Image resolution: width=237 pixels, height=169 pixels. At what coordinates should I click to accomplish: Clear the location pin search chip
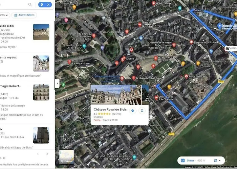tap(48, 5)
